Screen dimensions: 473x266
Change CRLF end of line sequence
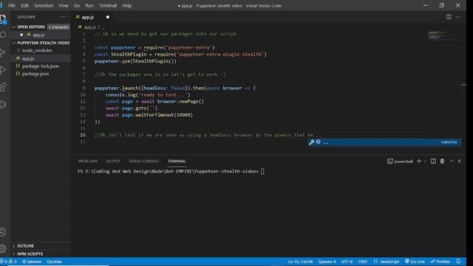pos(363,262)
